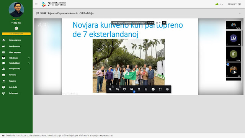The width and height of the screenshot is (245, 138).
Task: Open Jitsi settings gear
Action: 167,89
